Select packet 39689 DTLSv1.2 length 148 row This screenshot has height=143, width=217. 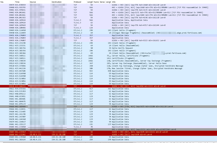[x=109, y=137]
